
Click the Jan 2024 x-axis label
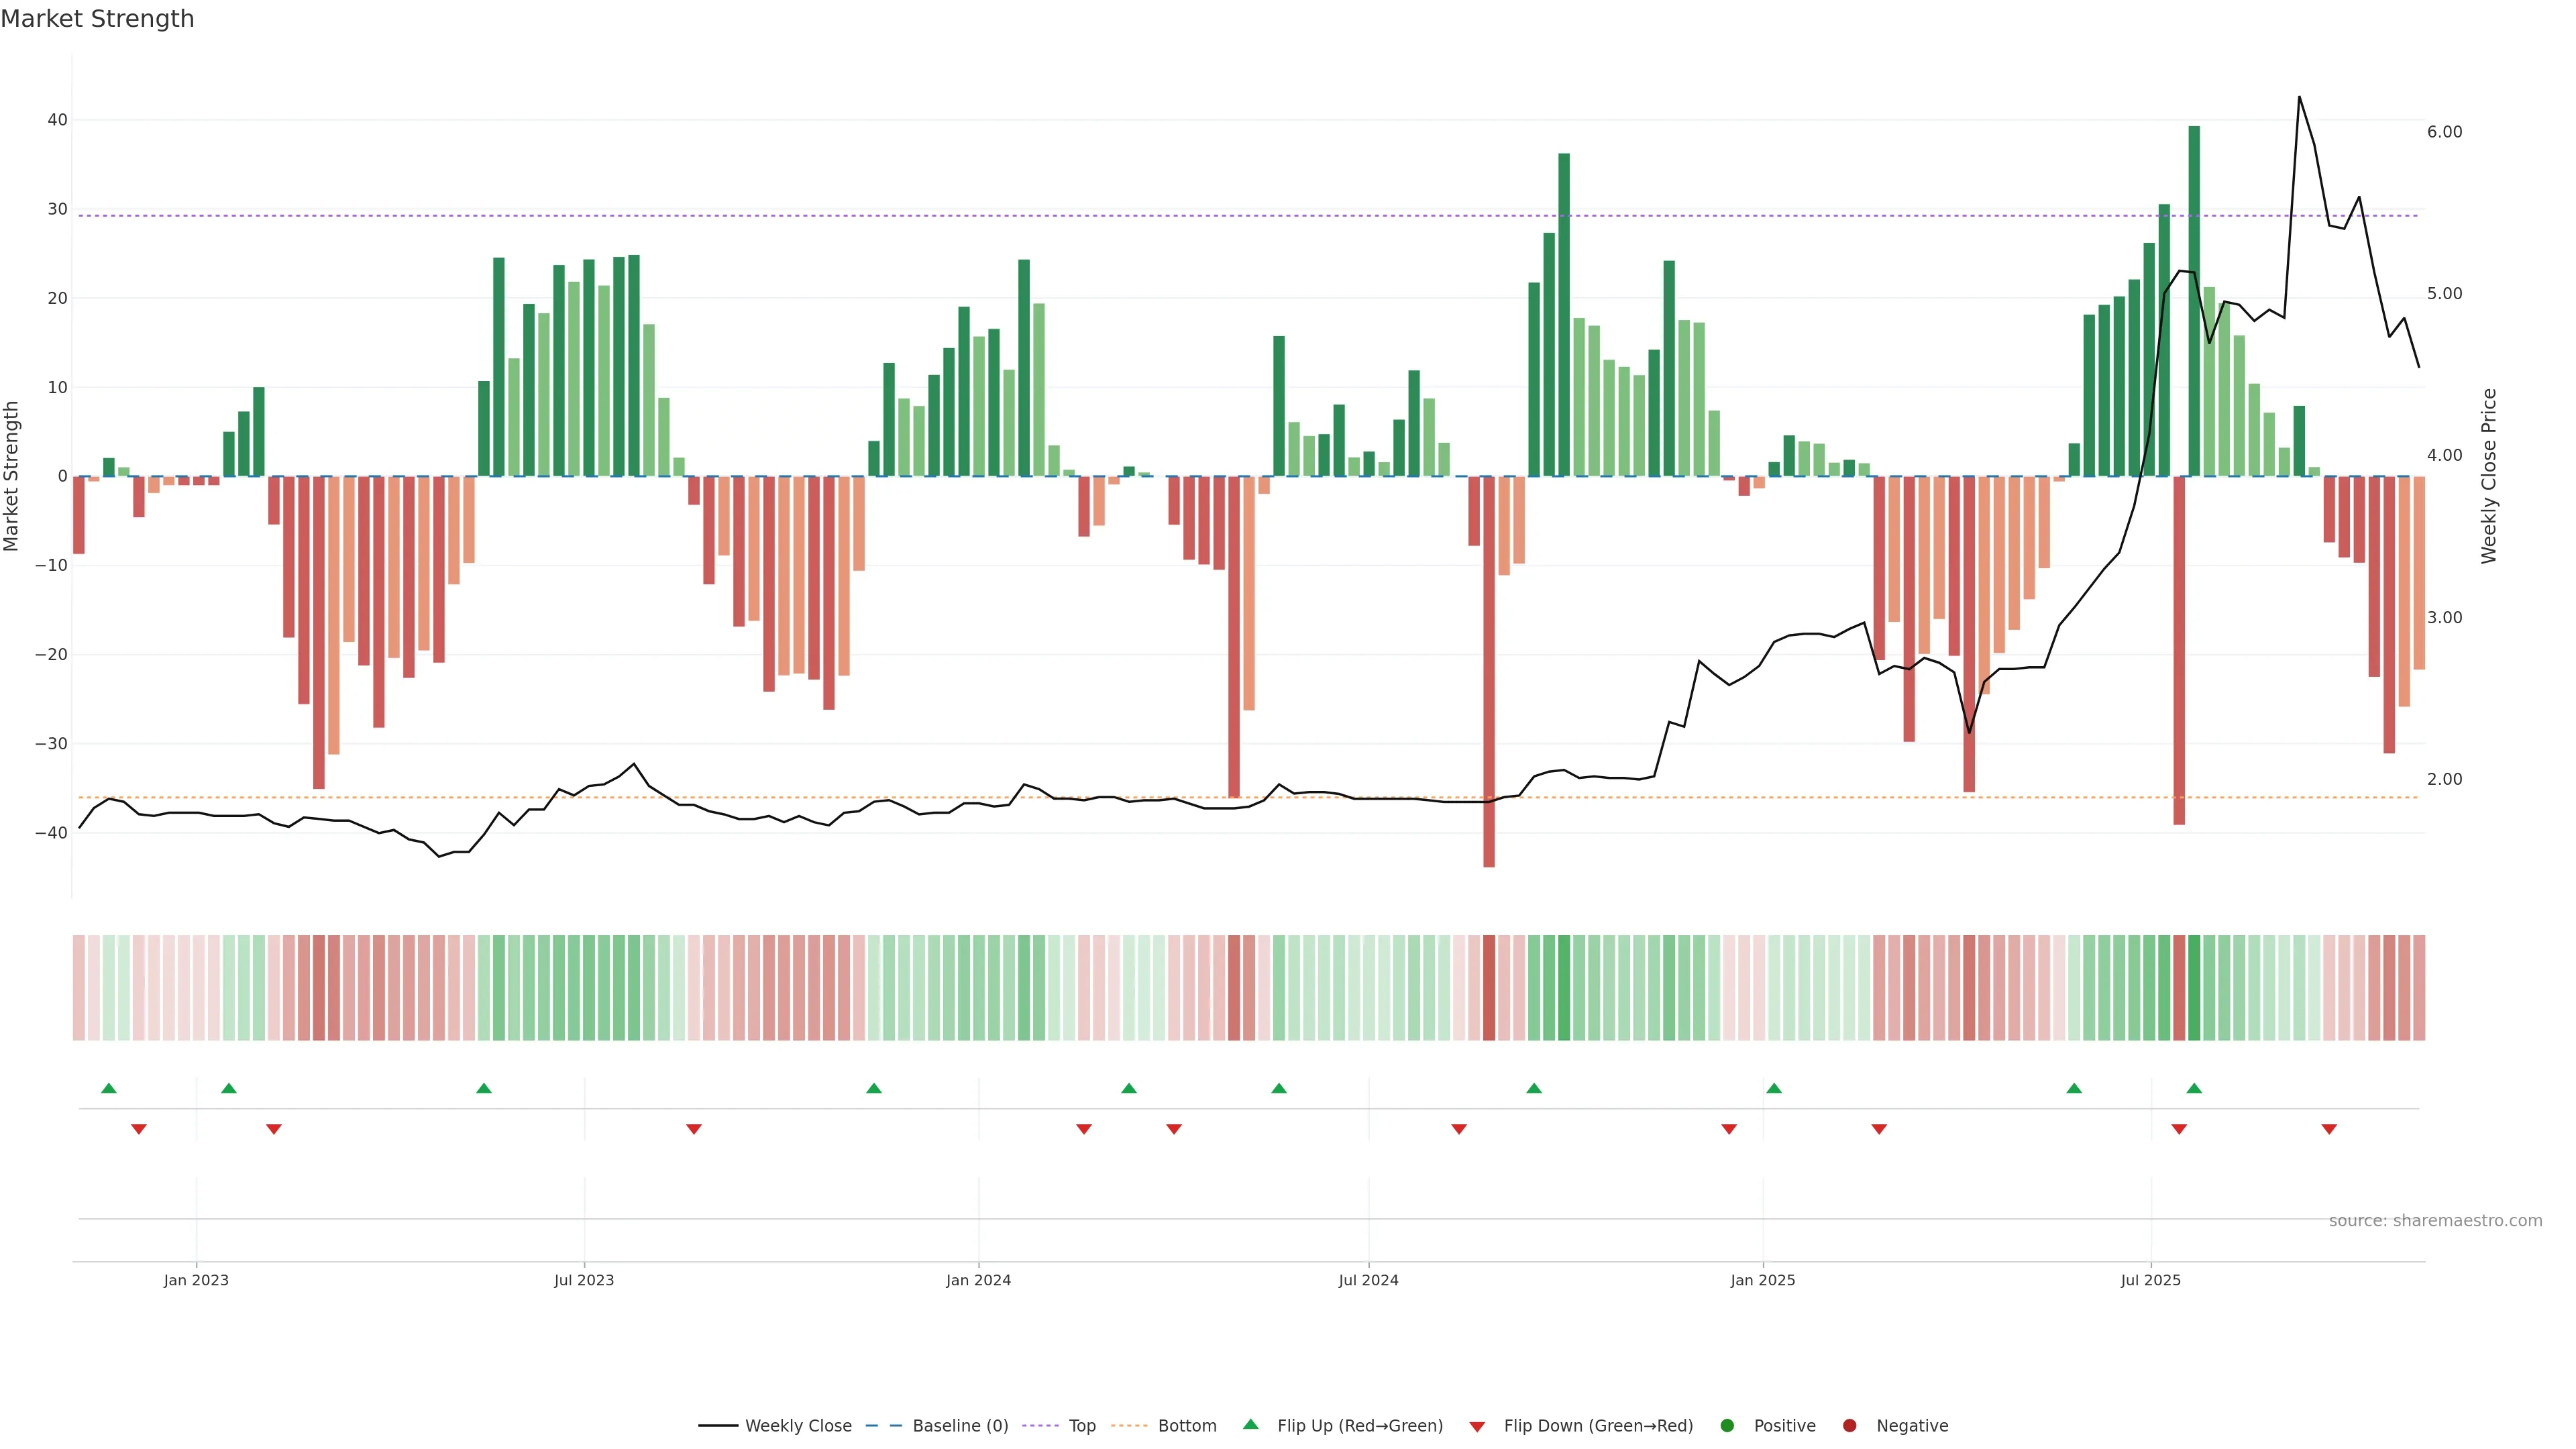(978, 1280)
